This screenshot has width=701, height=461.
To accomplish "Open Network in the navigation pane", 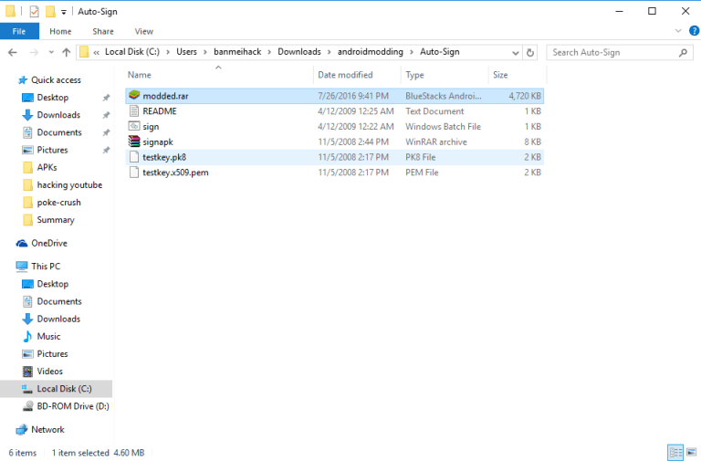I will pyautogui.click(x=40, y=429).
